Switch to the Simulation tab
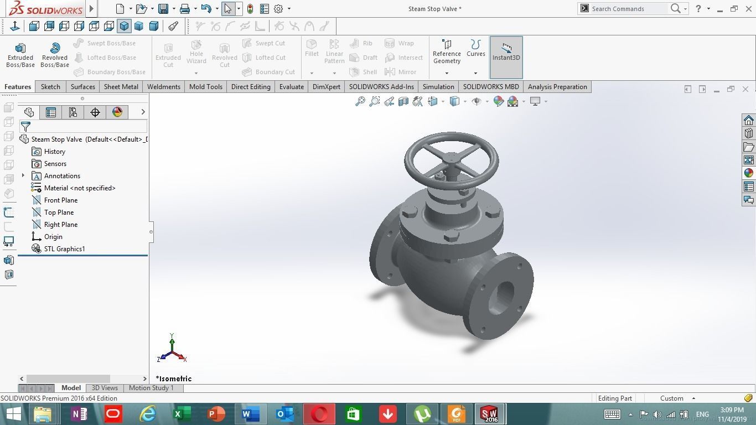Image resolution: width=756 pixels, height=425 pixels. pyautogui.click(x=438, y=87)
